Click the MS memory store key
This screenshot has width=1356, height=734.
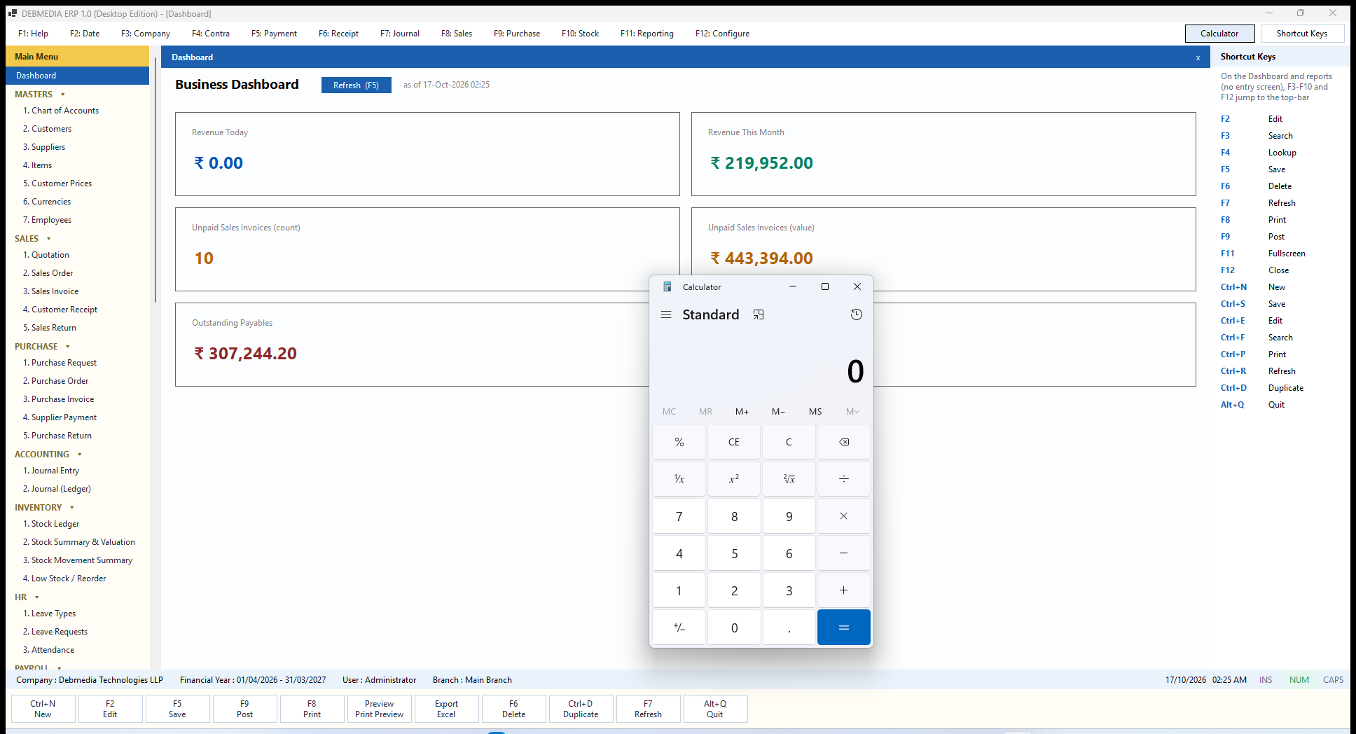[815, 412]
